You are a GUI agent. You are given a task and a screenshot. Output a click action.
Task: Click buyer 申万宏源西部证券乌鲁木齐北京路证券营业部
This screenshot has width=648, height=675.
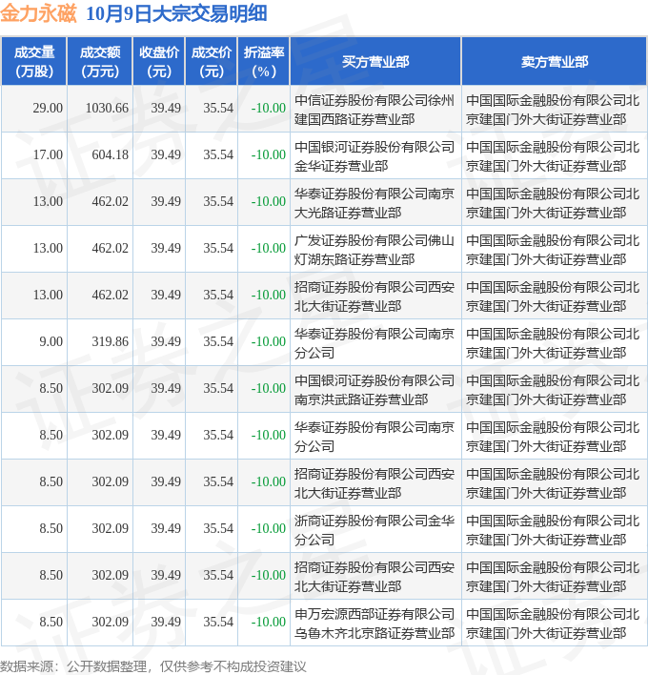[x=375, y=624]
